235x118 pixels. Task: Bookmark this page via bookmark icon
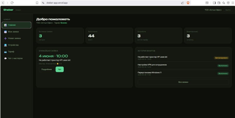[37, 3]
